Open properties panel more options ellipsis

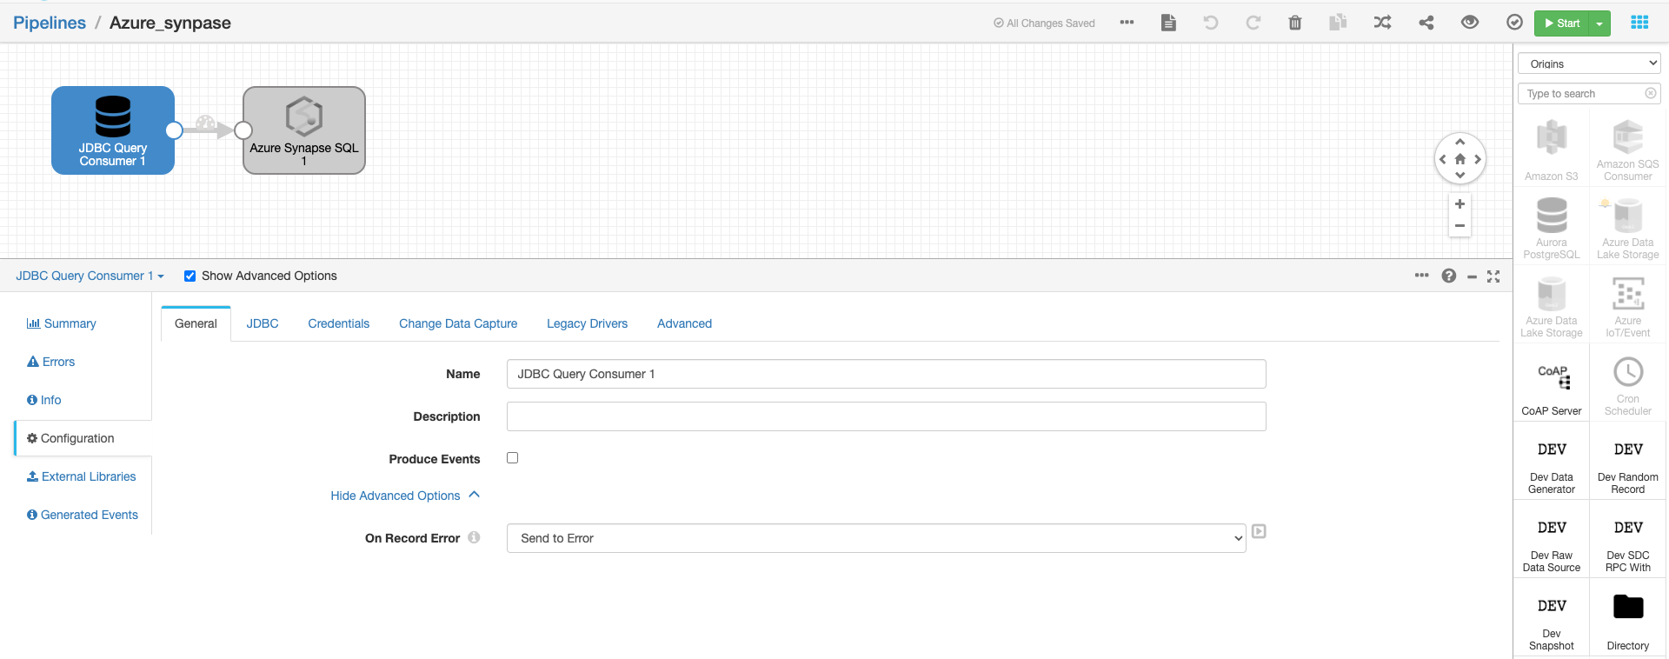coord(1421,276)
